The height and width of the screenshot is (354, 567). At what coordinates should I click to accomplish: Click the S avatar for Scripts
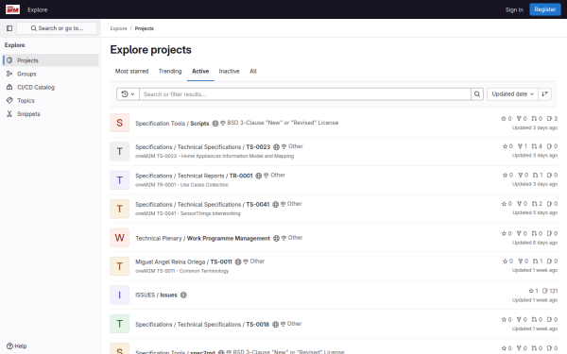coord(120,123)
